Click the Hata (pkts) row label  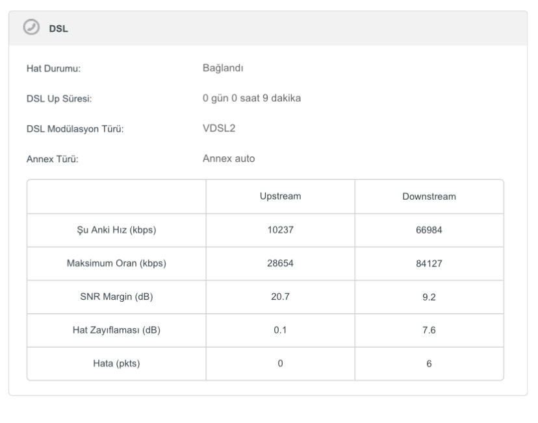click(x=116, y=363)
